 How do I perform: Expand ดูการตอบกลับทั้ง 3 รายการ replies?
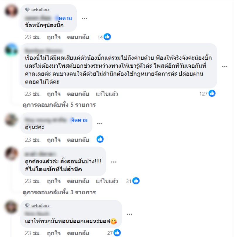click(59, 192)
